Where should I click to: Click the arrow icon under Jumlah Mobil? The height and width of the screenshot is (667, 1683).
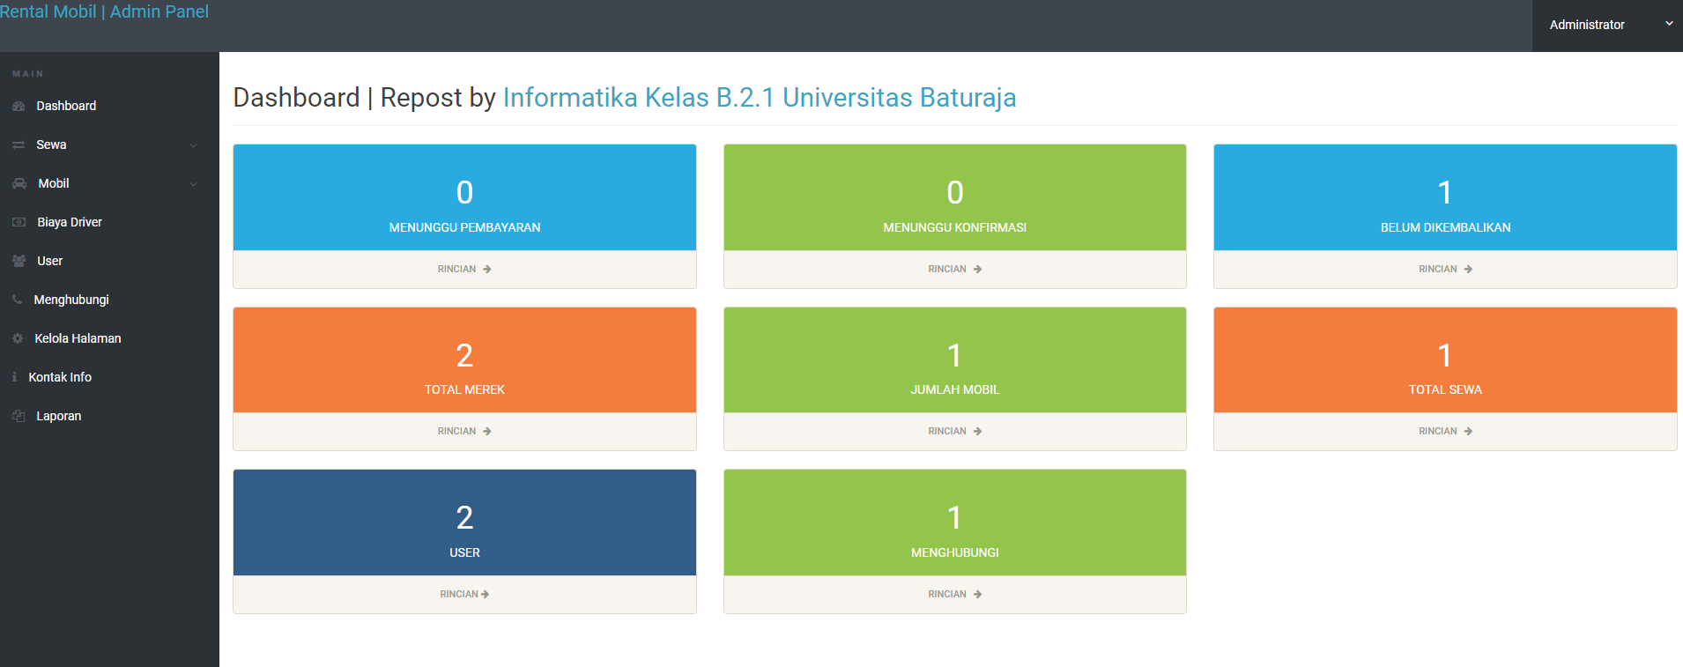coord(977,432)
